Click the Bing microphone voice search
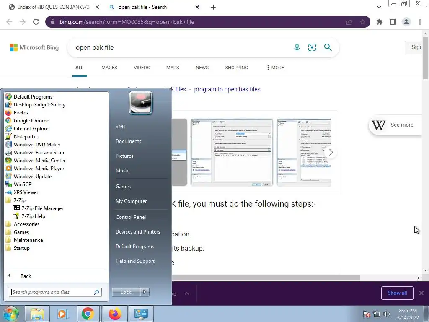429x322 pixels. 297,47
